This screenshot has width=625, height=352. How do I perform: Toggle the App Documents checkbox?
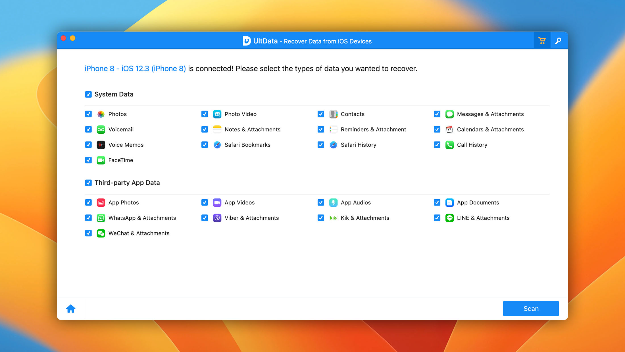click(437, 202)
